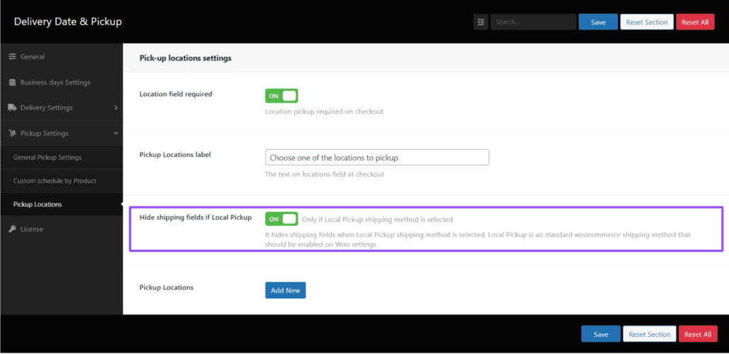Click the General sliders icon in sidebar
This screenshot has height=354, width=729.
[12, 57]
